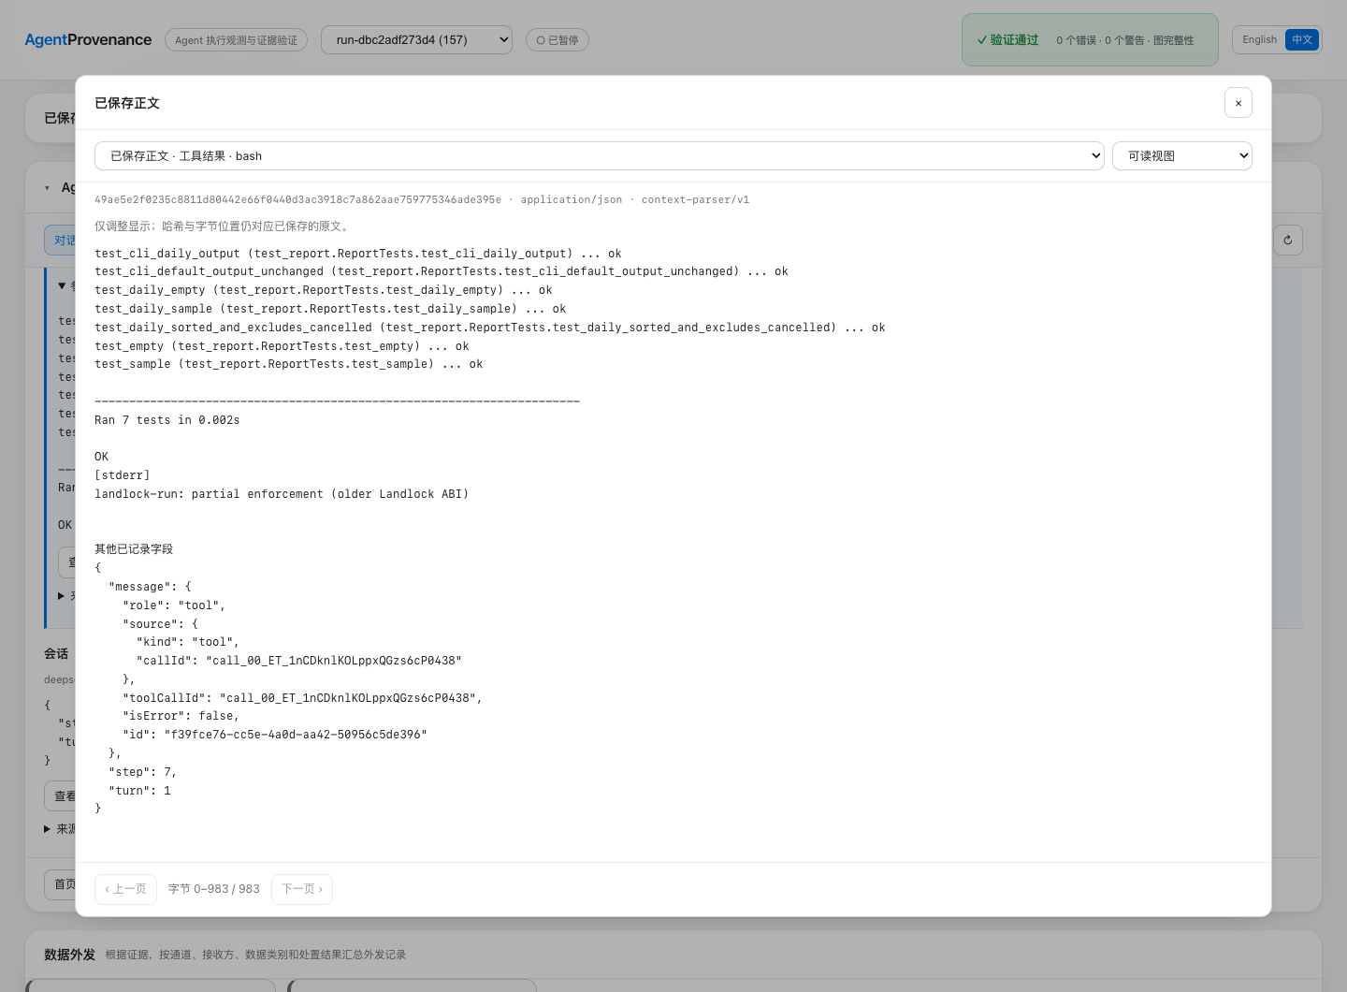Open the 验证通过 verification badge
The height and width of the screenshot is (992, 1347).
(1090, 40)
